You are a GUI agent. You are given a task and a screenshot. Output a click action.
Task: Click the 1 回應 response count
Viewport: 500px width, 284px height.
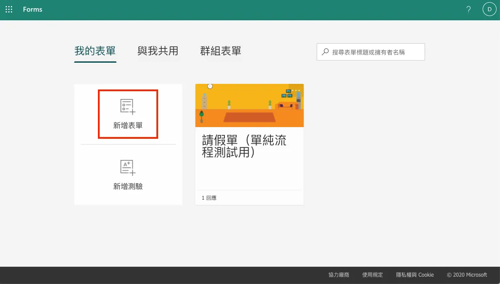click(x=209, y=198)
